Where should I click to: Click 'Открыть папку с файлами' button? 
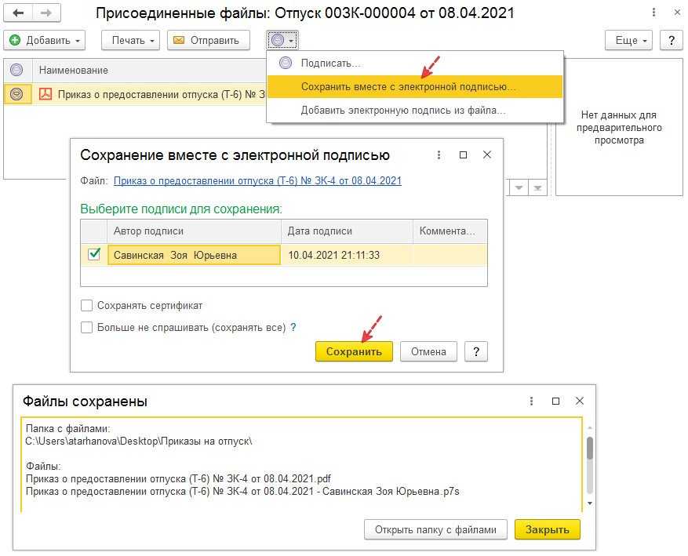[x=435, y=529]
